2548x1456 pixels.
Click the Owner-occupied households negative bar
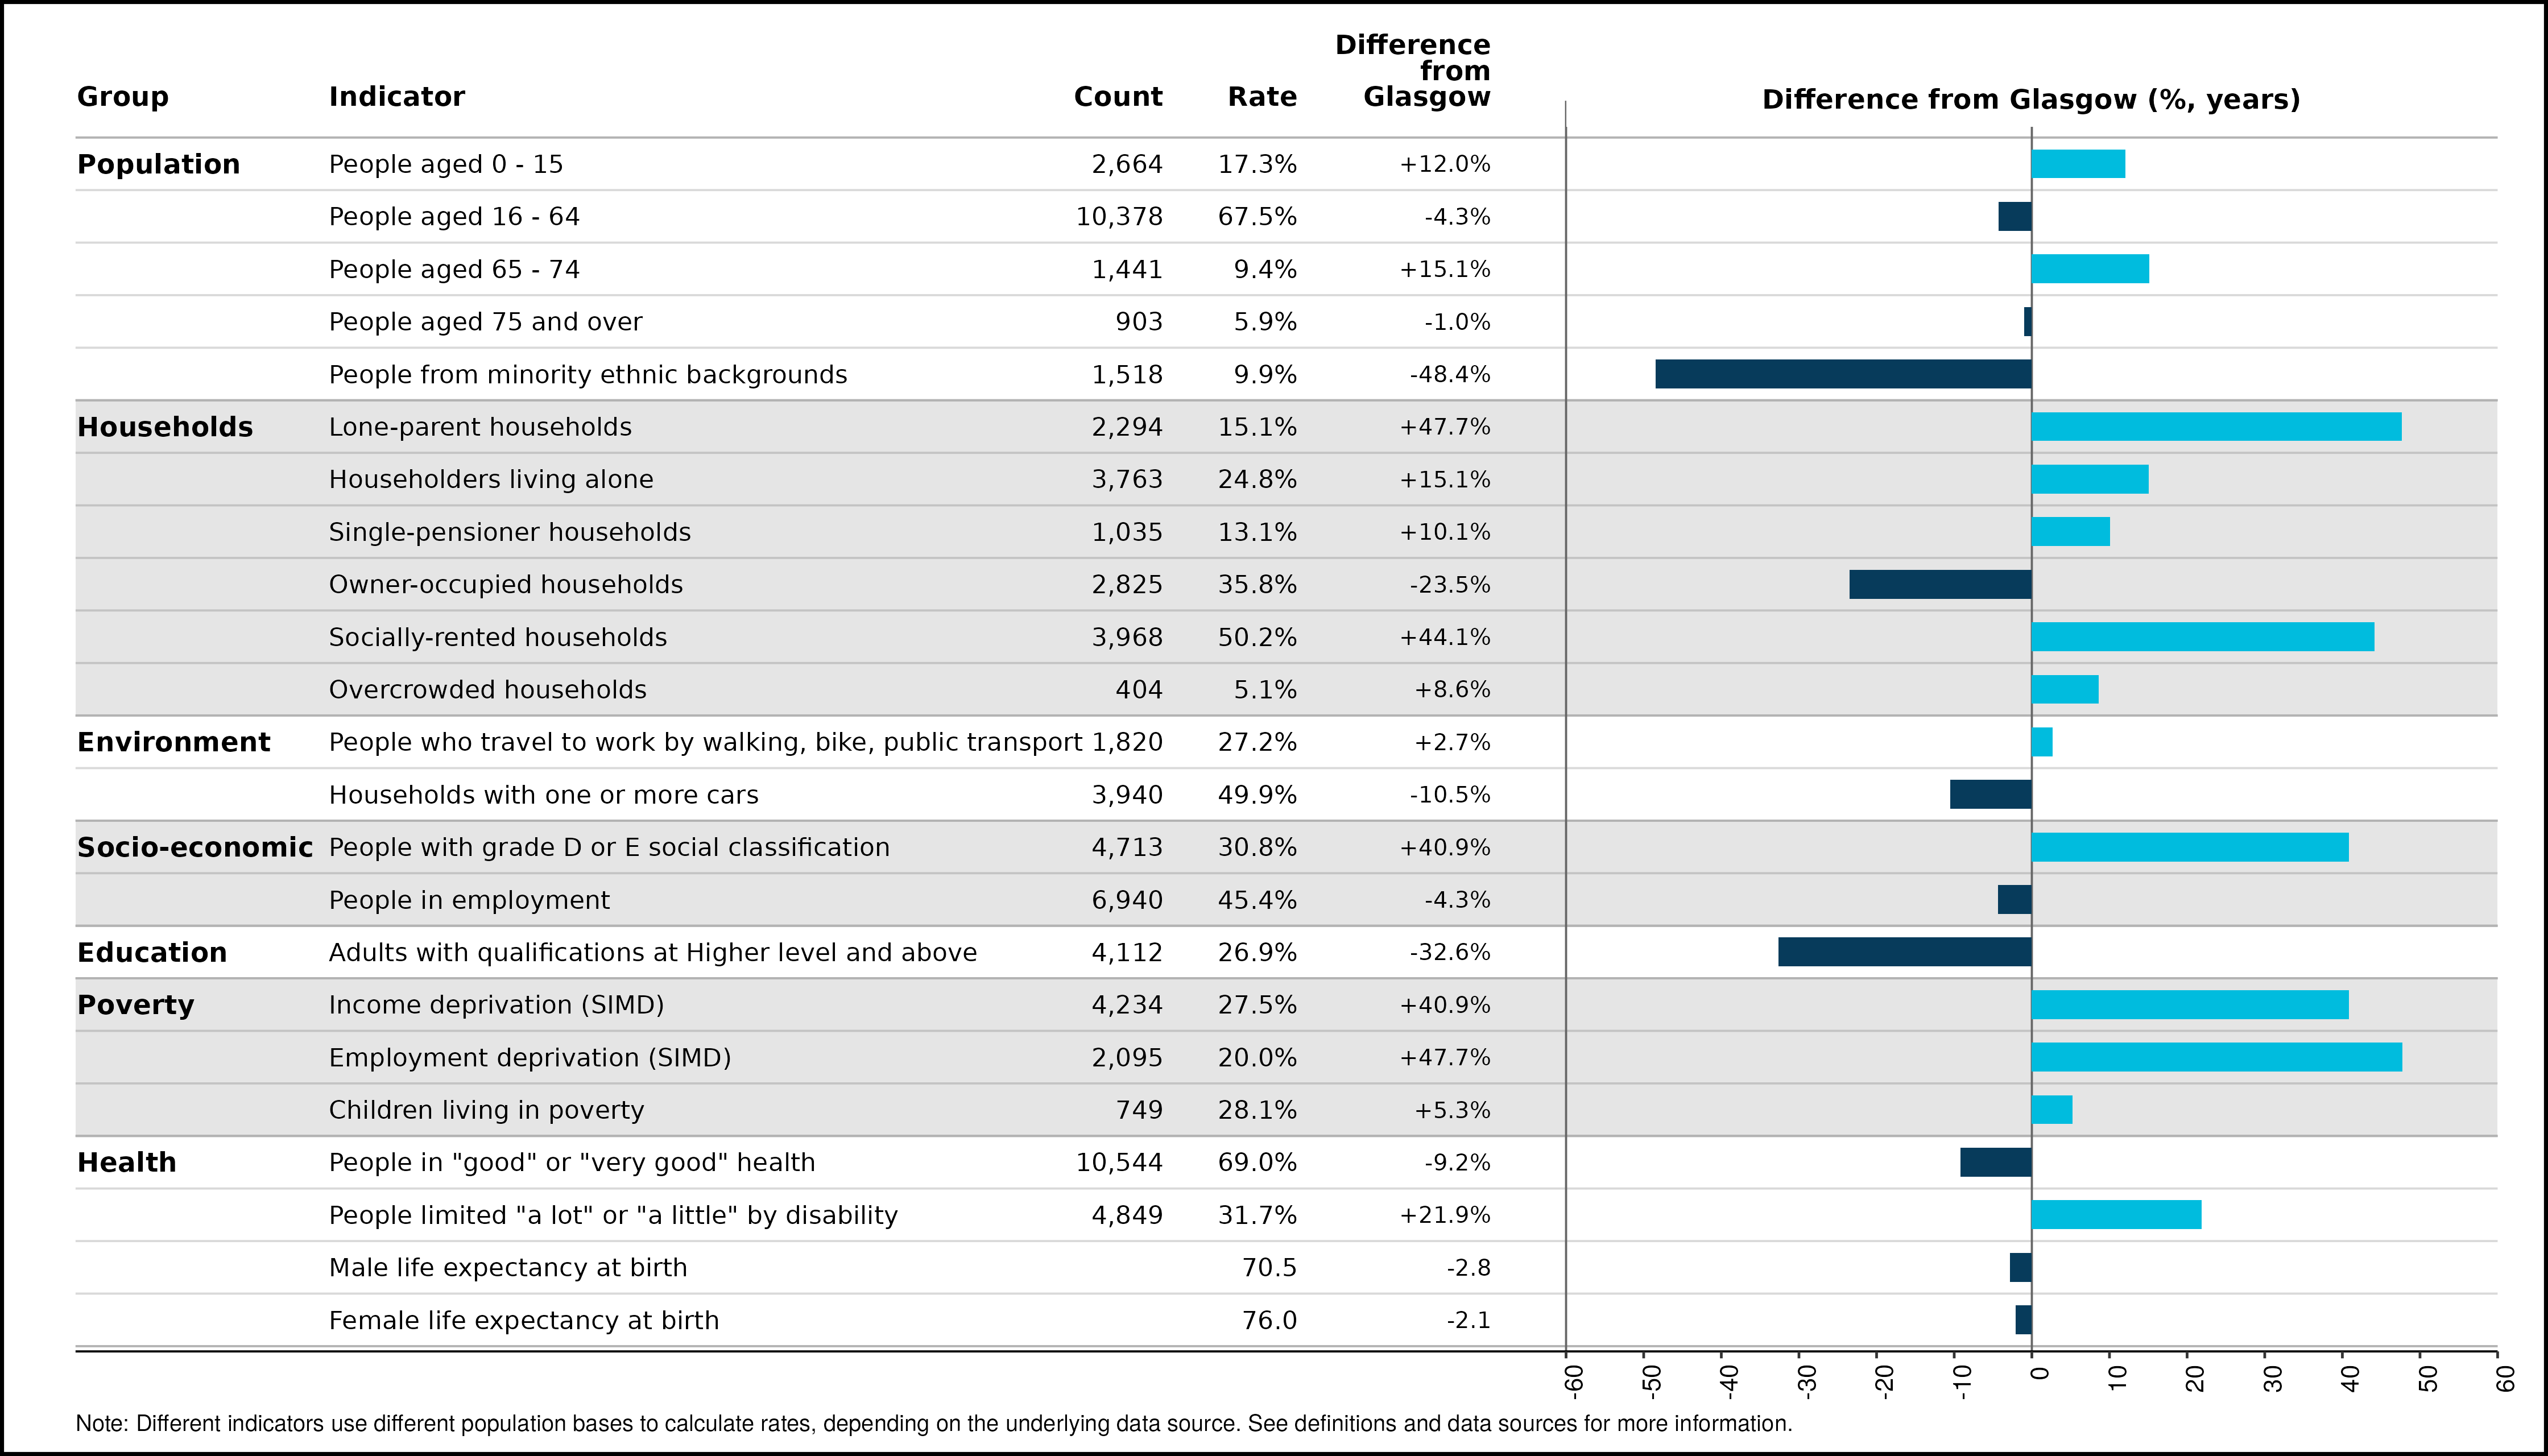click(x=1939, y=584)
